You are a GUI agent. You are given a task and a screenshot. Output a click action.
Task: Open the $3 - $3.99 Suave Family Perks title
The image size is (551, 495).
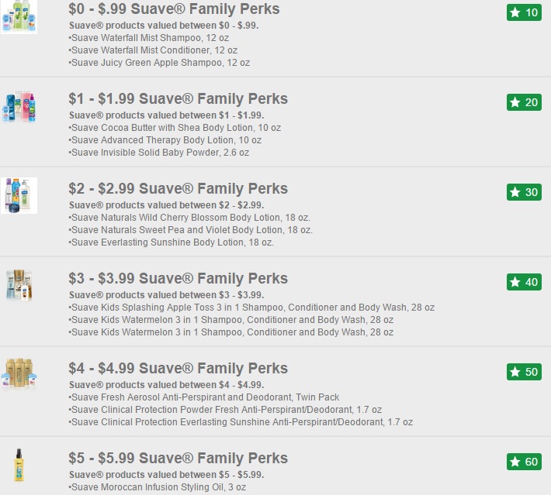pos(178,278)
